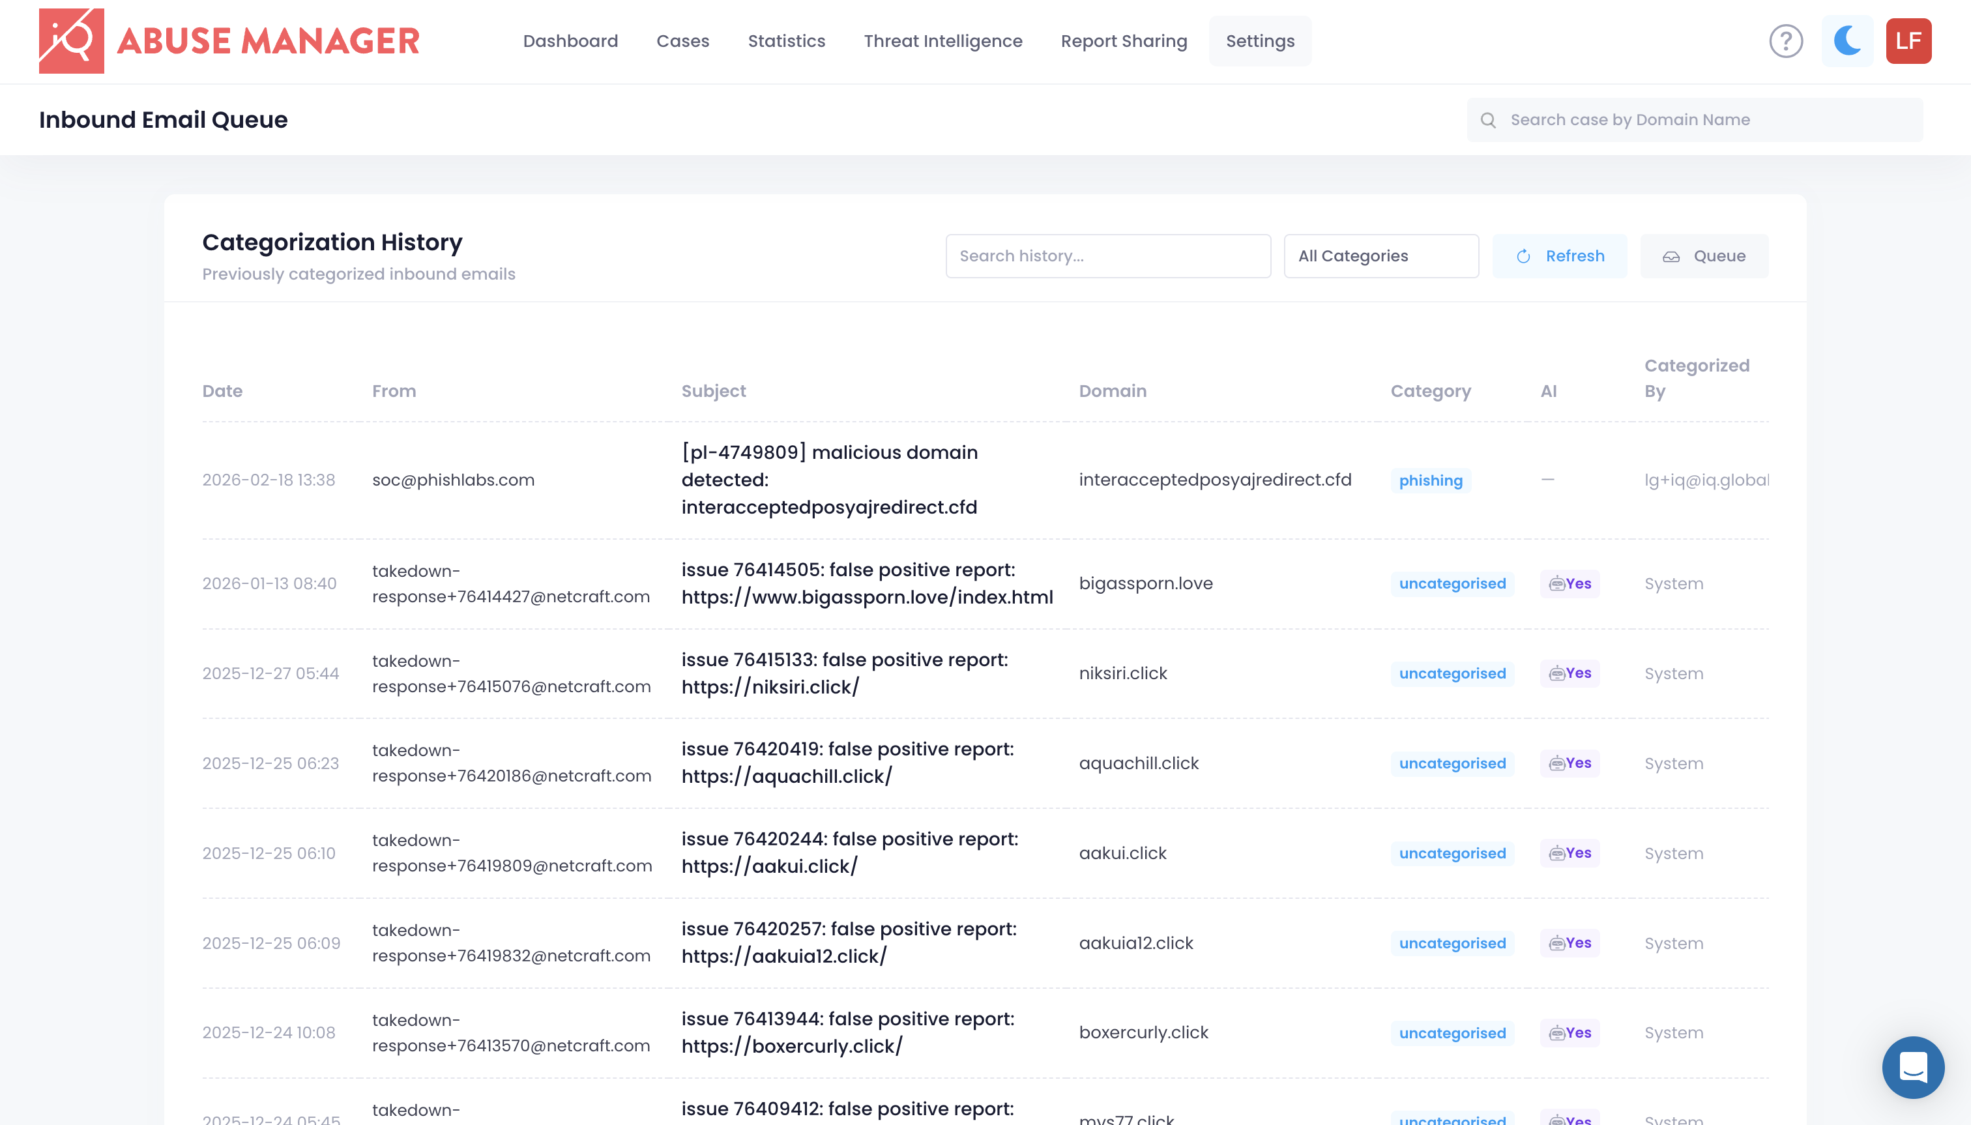Screen dimensions: 1971x1125
Task: Open subject issue 76413944 false positive report
Action: click(x=847, y=1033)
